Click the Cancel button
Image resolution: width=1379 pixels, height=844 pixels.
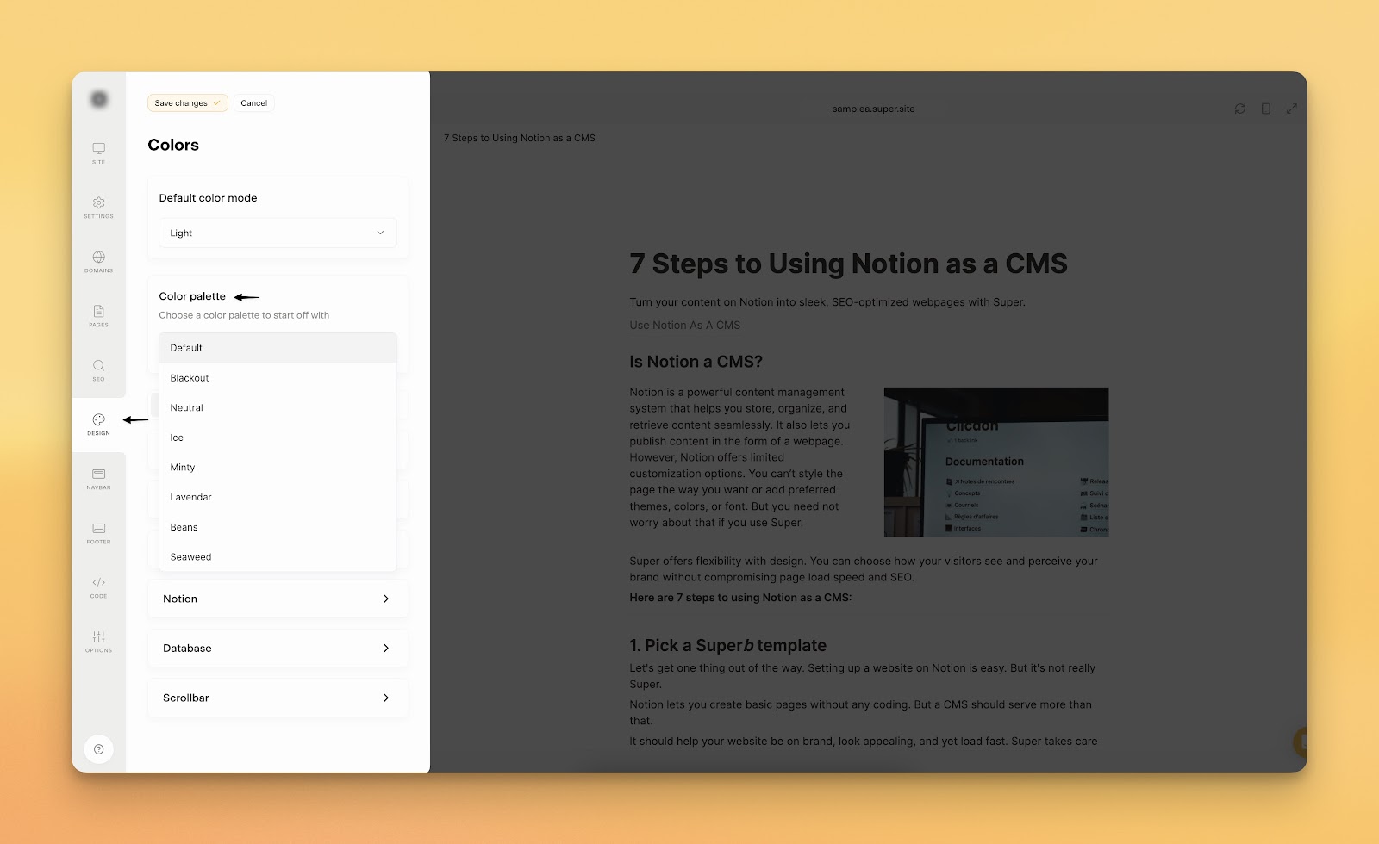[254, 103]
